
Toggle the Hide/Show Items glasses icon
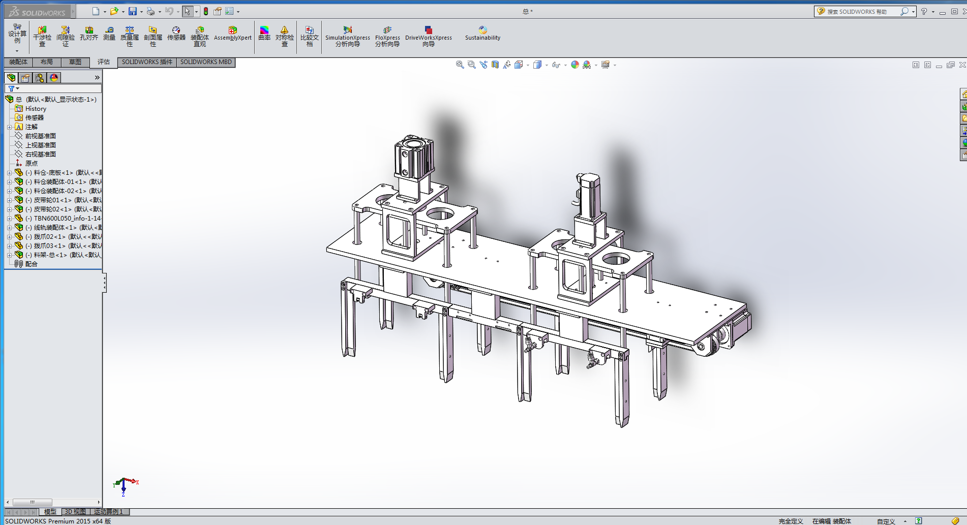tap(556, 65)
